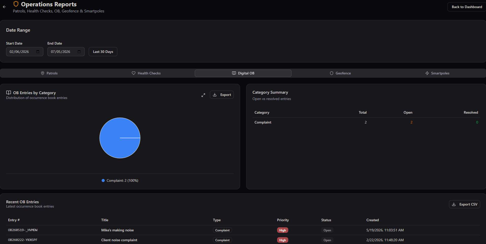Click the book icon beside OB Entries by Category
Screen dimensions: 486x244
point(9,93)
